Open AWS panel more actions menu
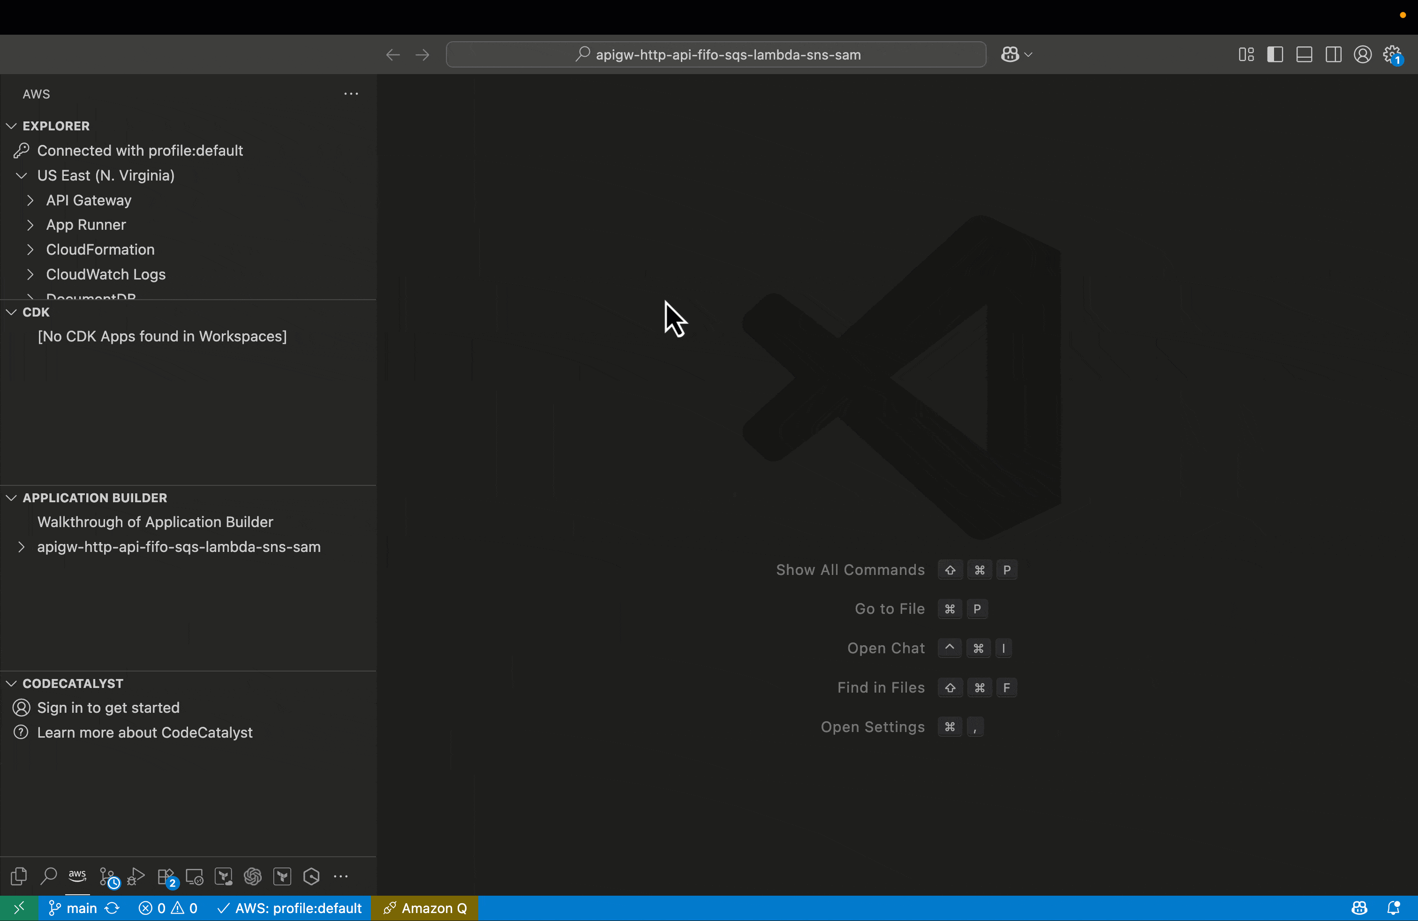This screenshot has width=1418, height=921. [x=351, y=93]
